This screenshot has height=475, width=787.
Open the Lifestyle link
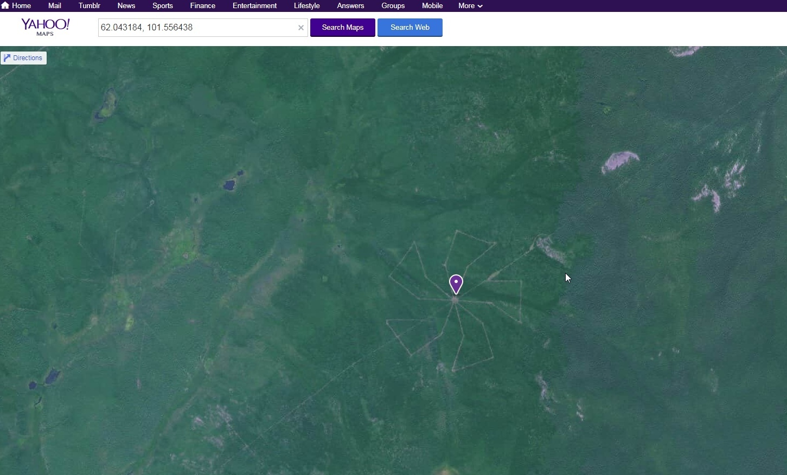tap(306, 5)
